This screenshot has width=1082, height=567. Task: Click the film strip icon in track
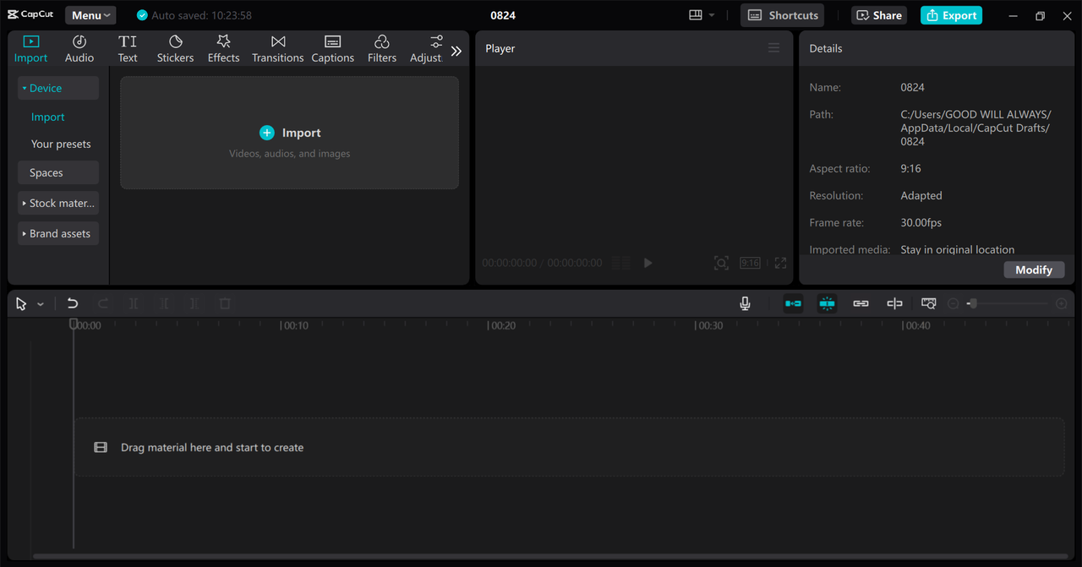coord(101,448)
